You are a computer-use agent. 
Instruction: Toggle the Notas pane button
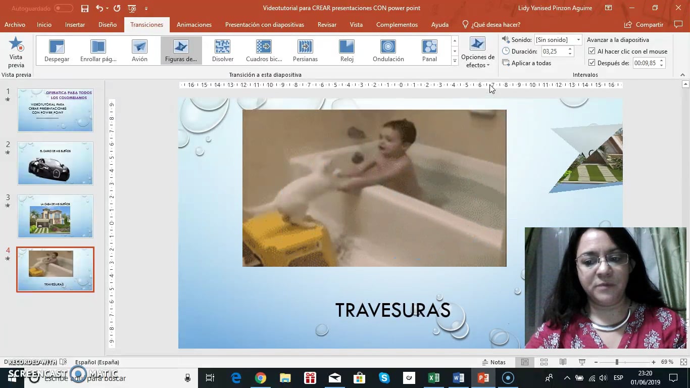(x=494, y=362)
